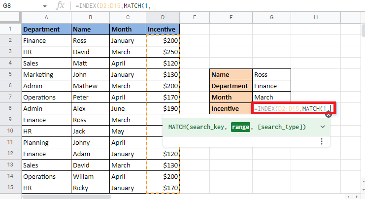This screenshot has width=365, height=199.
Task: Select row 1 header
Action: point(10,29)
